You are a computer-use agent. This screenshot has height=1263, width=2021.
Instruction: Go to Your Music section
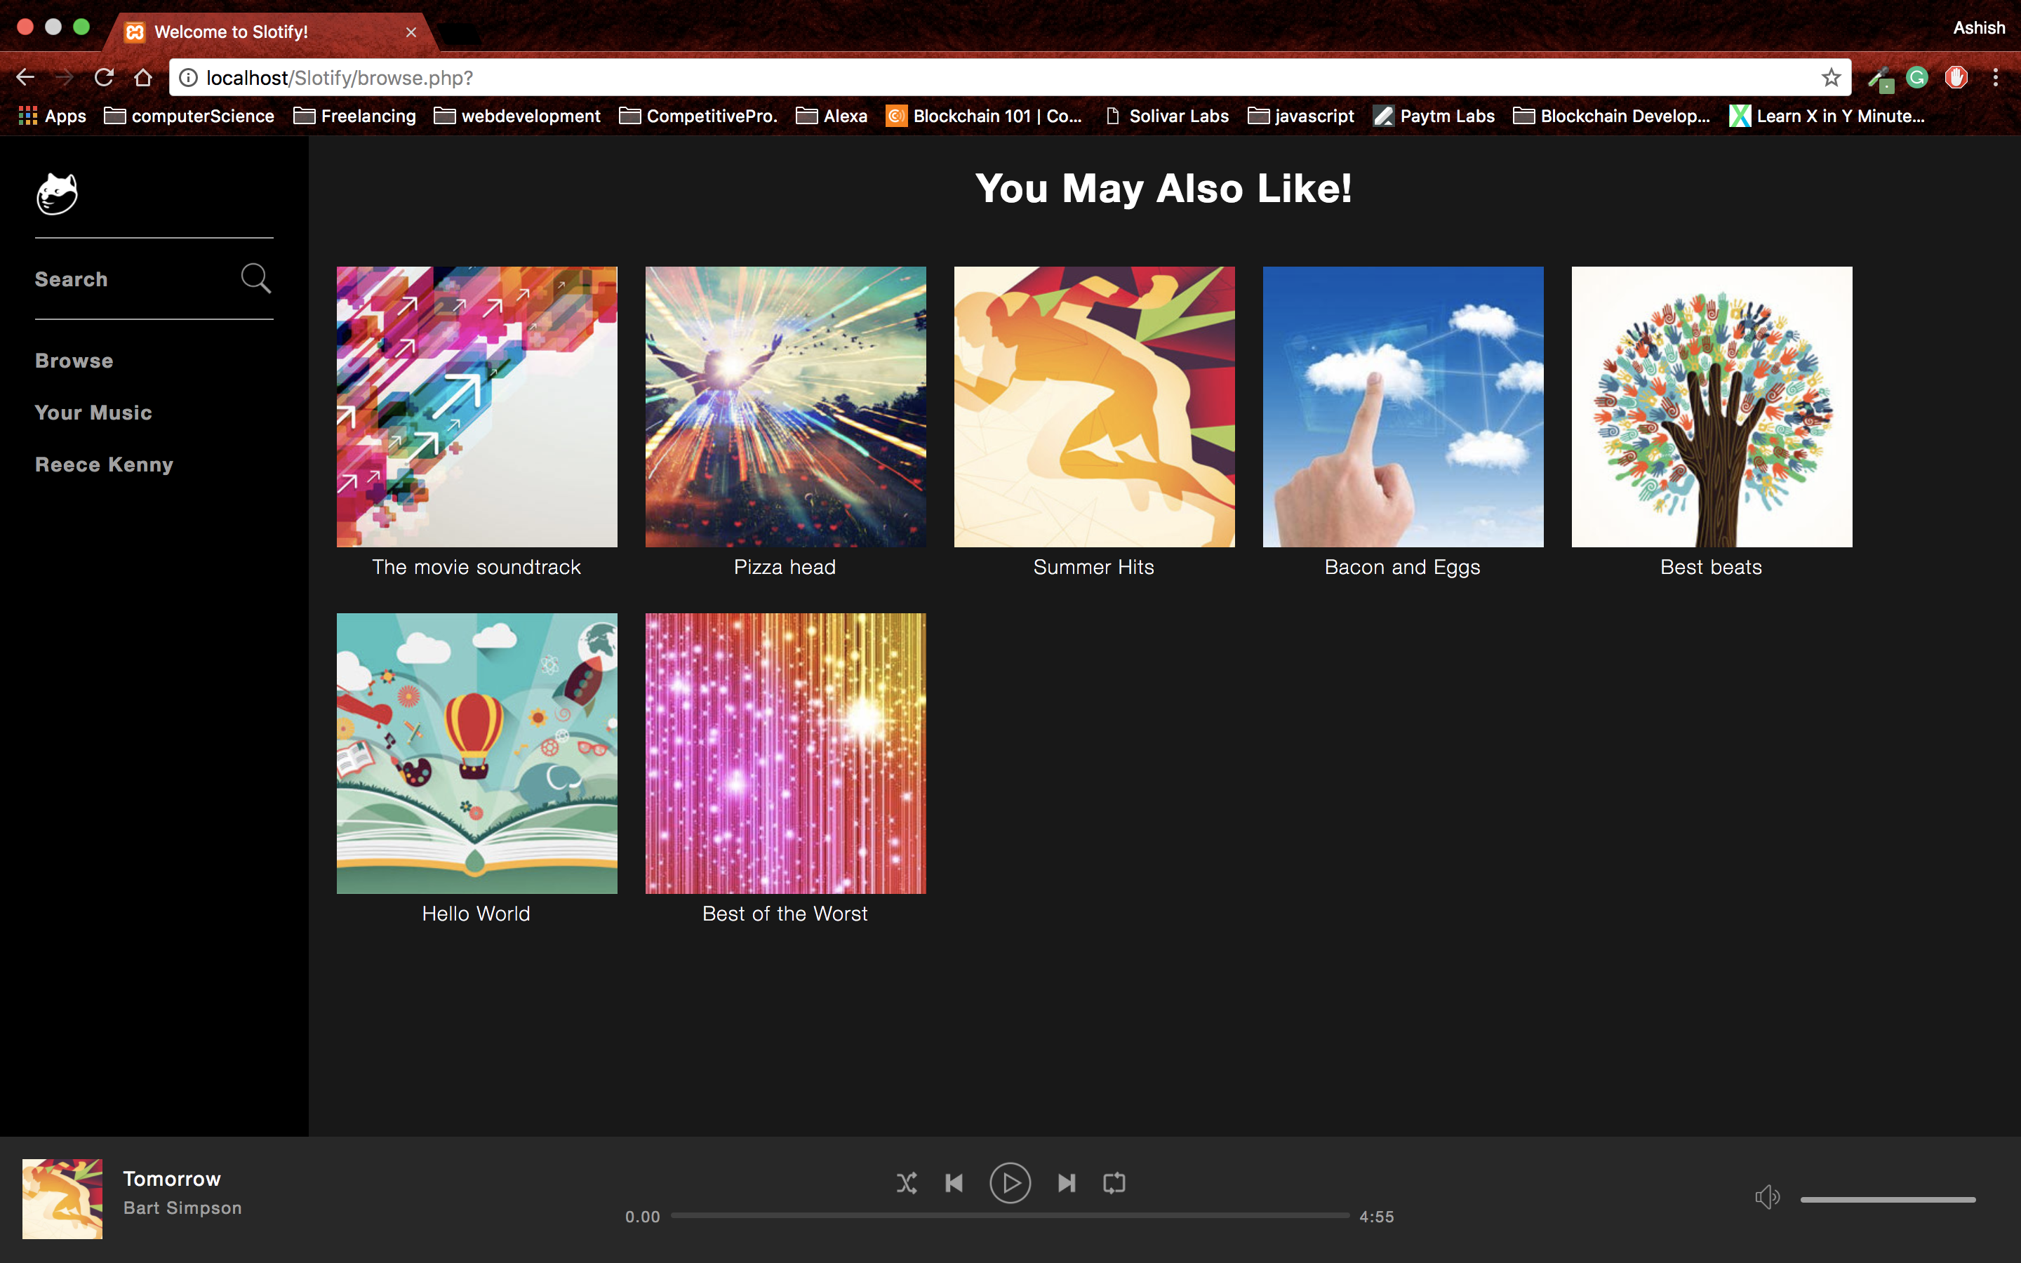[x=93, y=413]
